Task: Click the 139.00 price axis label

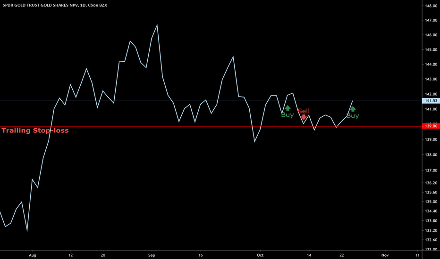Action: 431,139
